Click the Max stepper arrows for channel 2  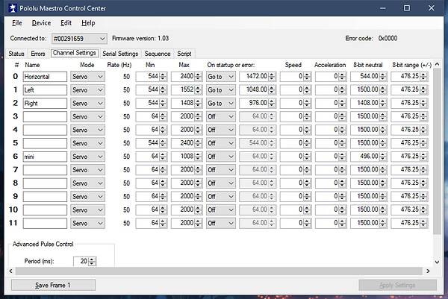198,104
